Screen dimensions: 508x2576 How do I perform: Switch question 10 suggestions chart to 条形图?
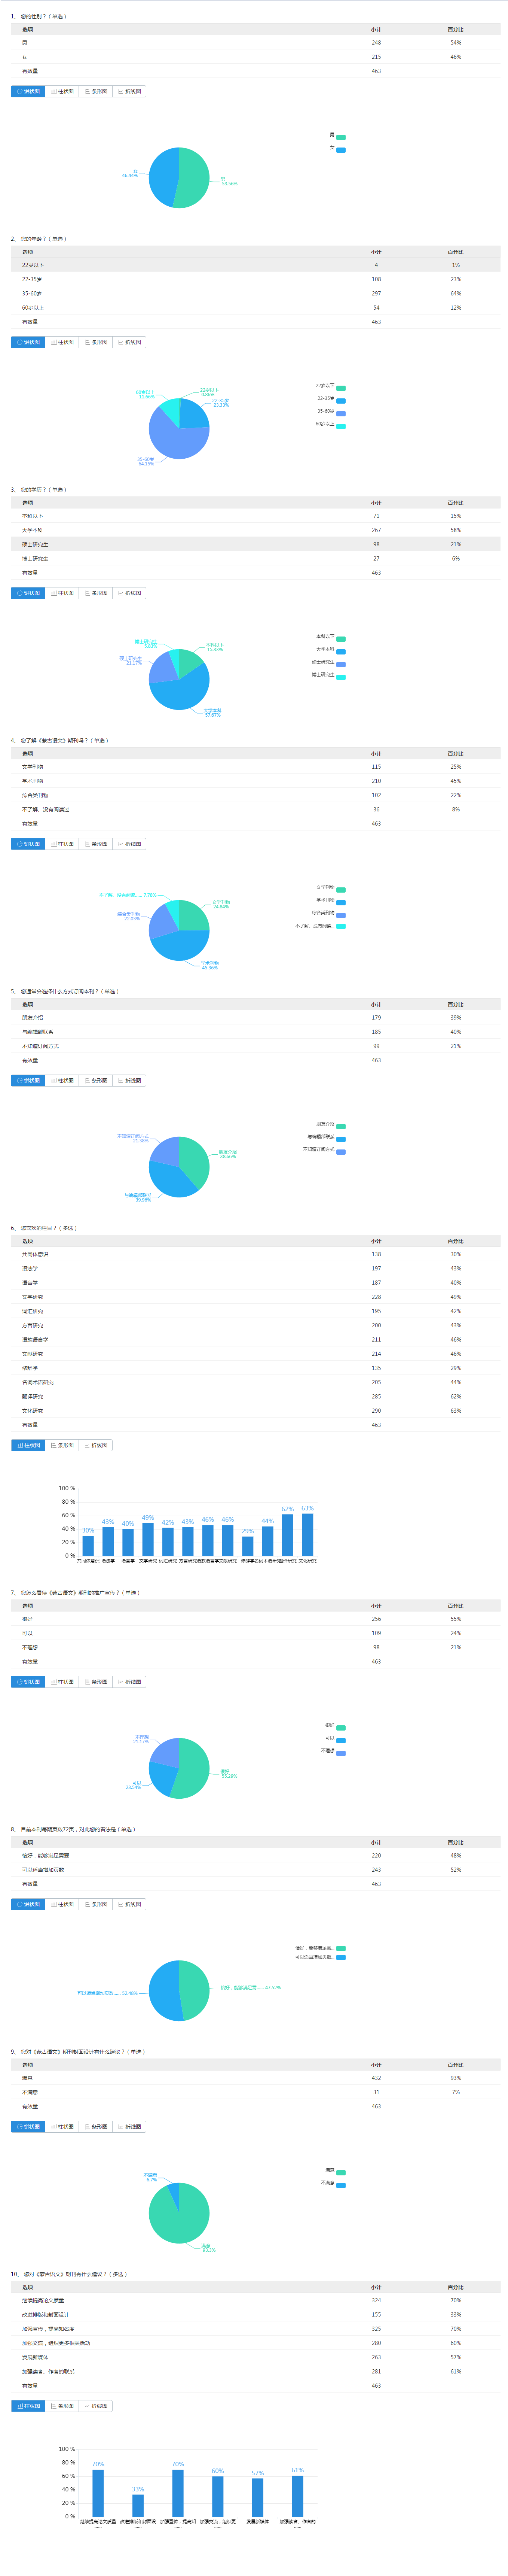point(62,2406)
